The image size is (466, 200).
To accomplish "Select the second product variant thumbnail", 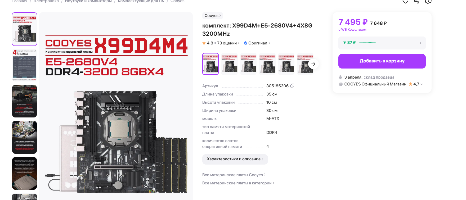I will (229, 64).
